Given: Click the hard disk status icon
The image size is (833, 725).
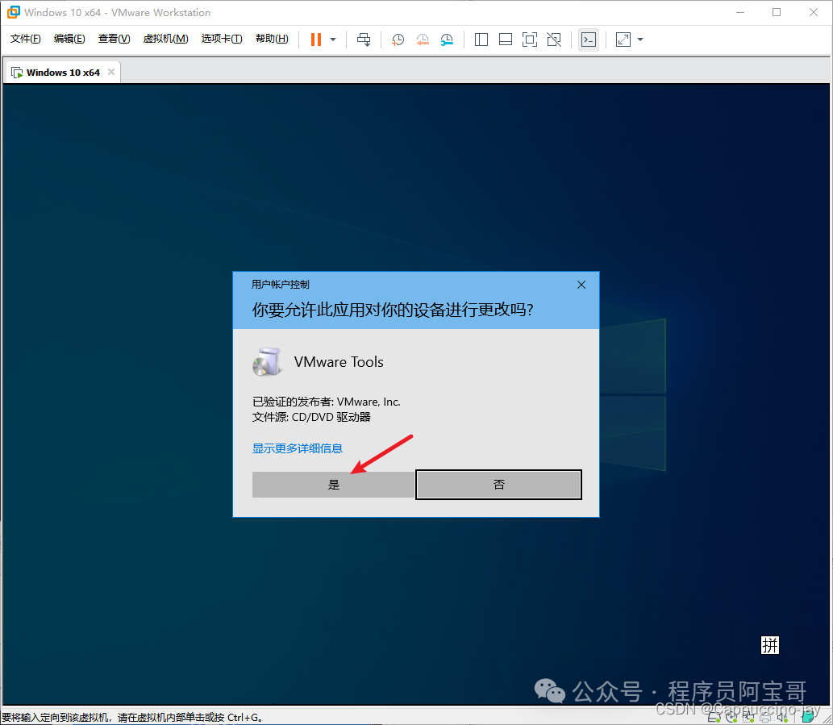Looking at the screenshot, I should point(714,718).
